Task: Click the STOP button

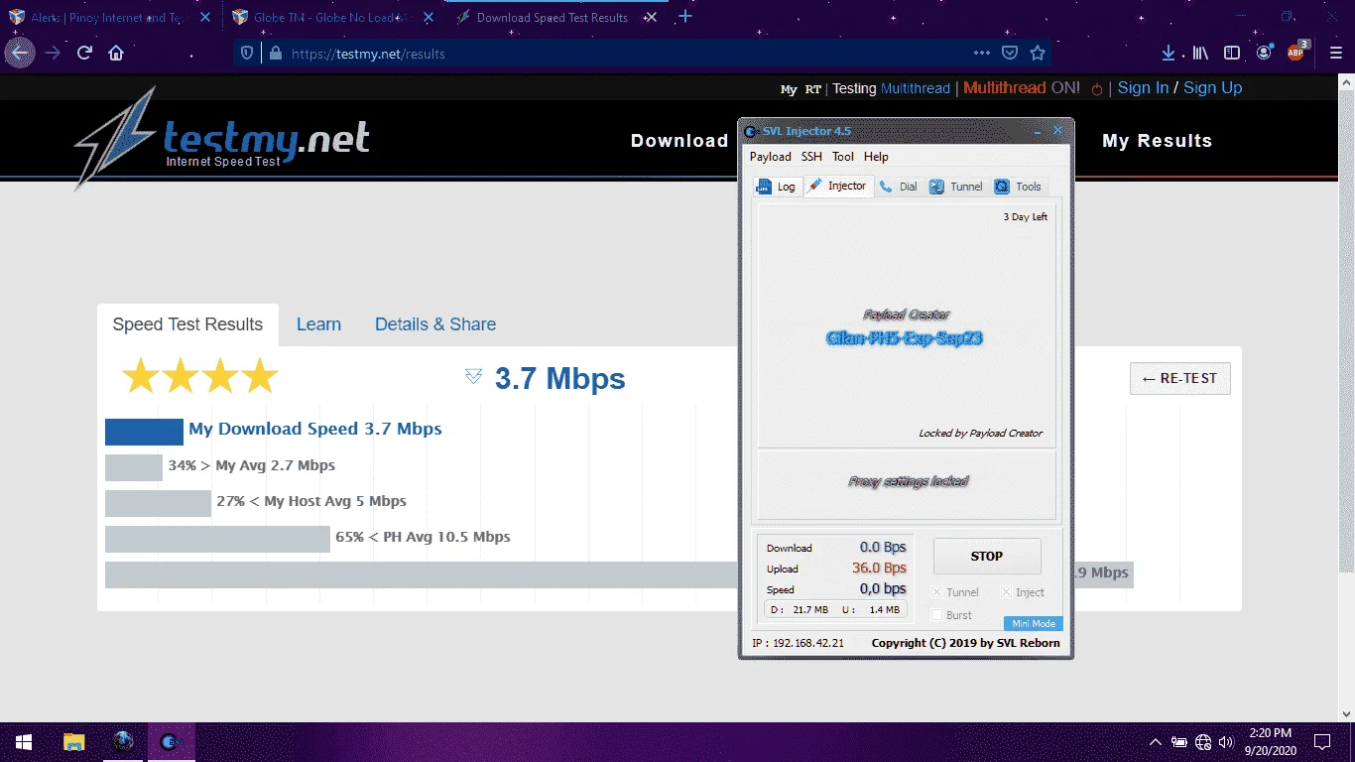Action: coord(987,557)
